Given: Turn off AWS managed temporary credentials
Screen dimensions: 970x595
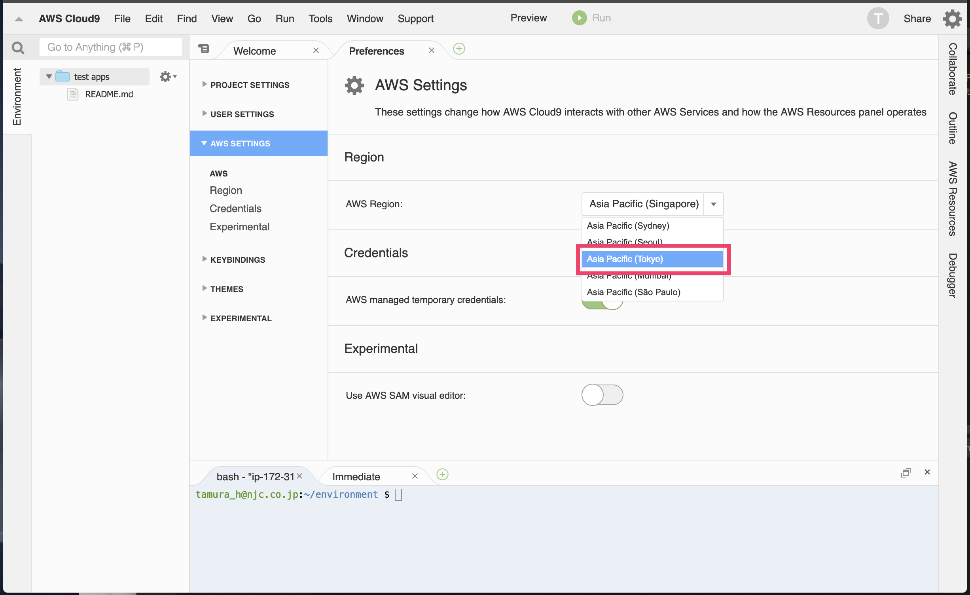Looking at the screenshot, I should [602, 301].
